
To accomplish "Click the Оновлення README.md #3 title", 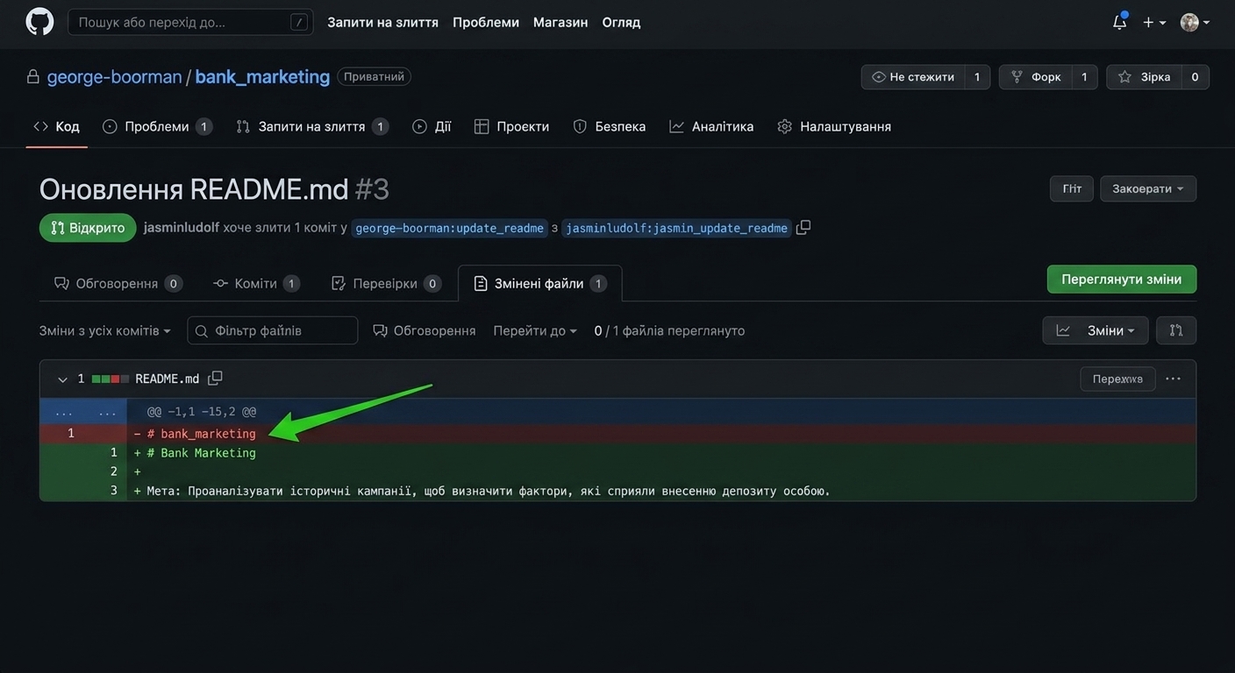I will pos(214,189).
